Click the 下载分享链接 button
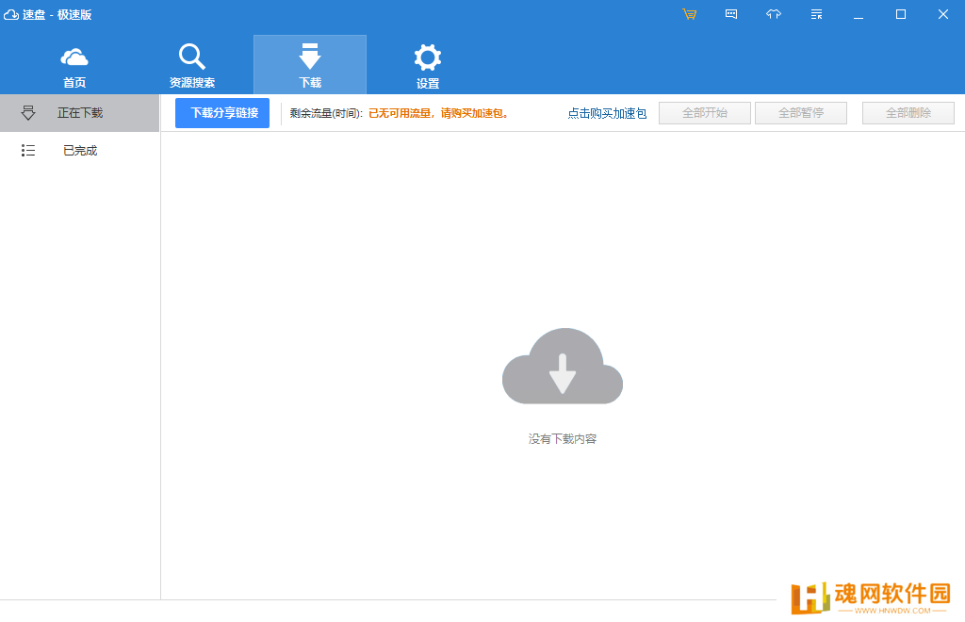Viewport: 965px width, 622px height. [222, 113]
